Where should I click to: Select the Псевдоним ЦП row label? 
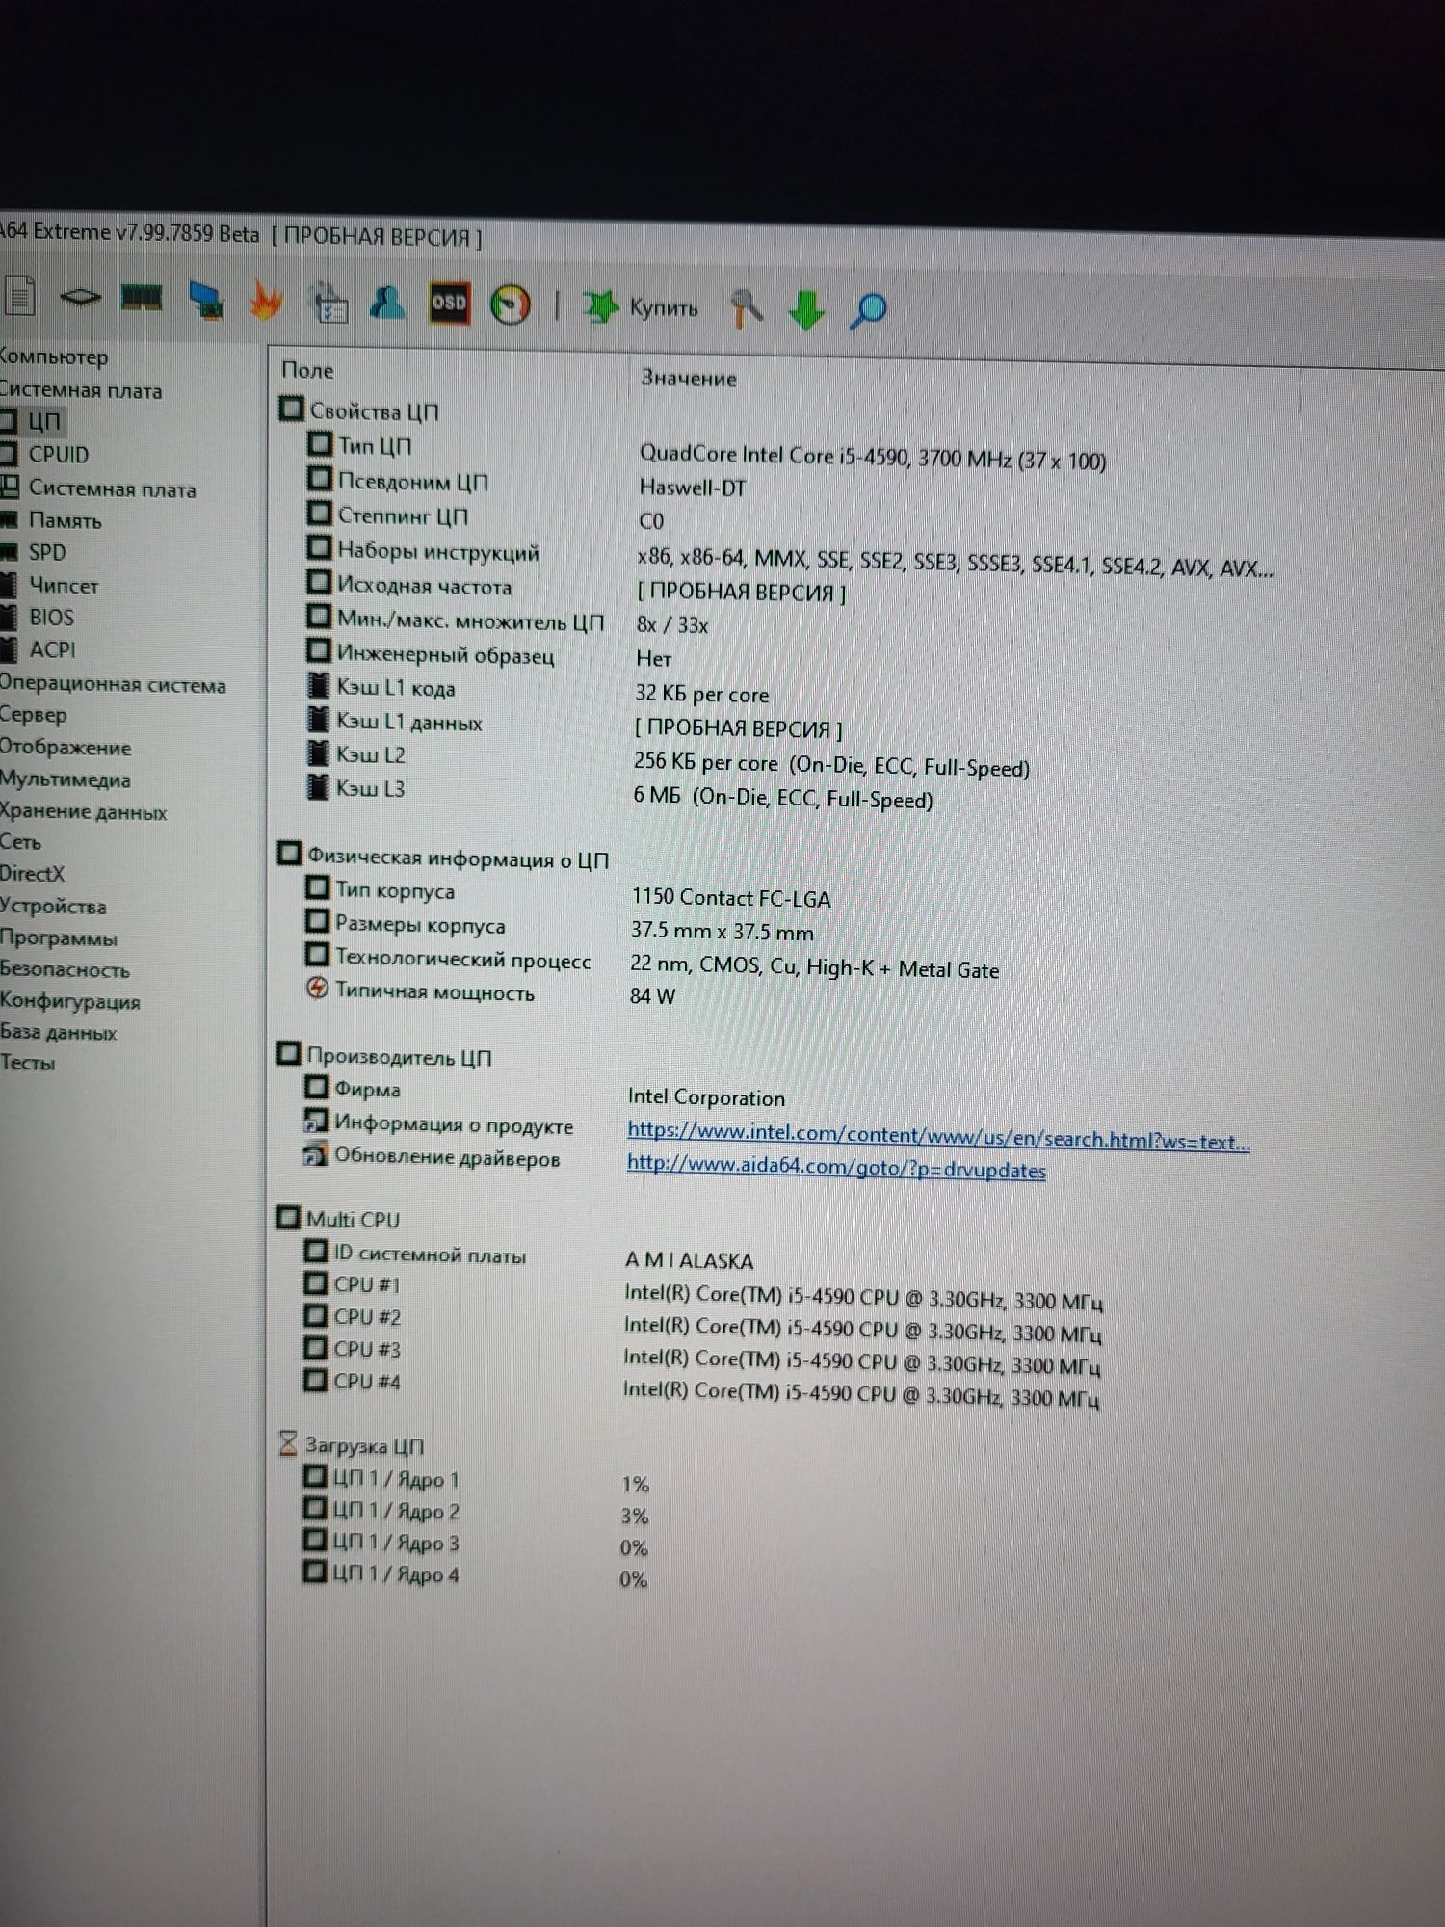point(412,481)
